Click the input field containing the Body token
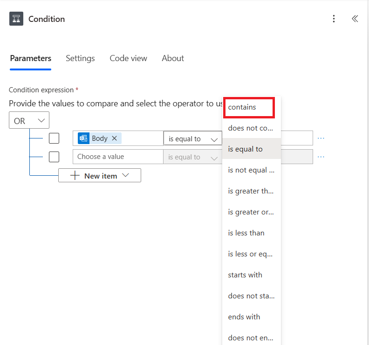Screen dimensions: 369x345 118,138
